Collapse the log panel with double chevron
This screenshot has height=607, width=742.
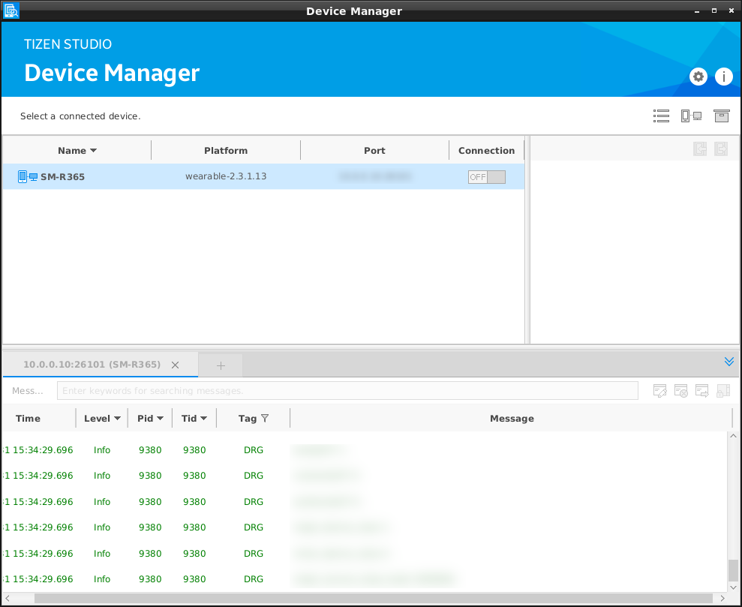click(x=728, y=362)
